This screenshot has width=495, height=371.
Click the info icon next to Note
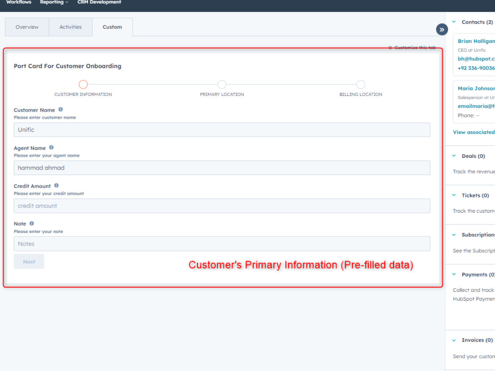tap(31, 224)
